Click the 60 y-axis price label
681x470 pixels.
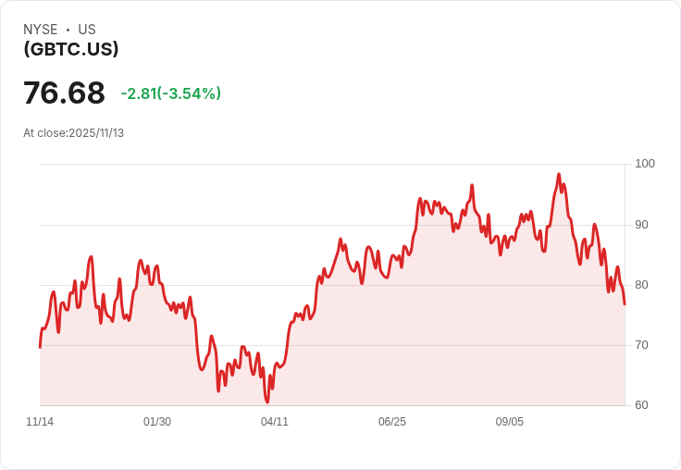click(x=641, y=405)
